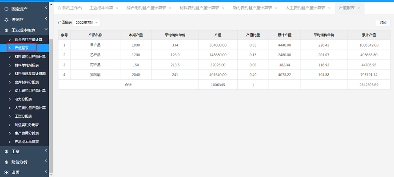The image size is (394, 177).
Task: Select the 丙产品 cell
Action: point(95,65)
